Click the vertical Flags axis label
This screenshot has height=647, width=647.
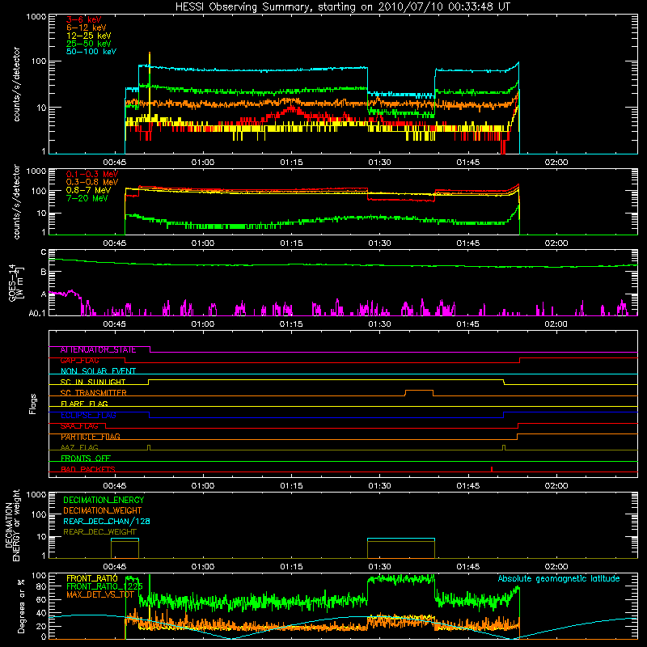pyautogui.click(x=32, y=404)
